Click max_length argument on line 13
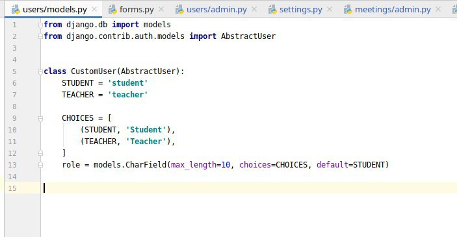The height and width of the screenshot is (237, 457). click(x=194, y=165)
